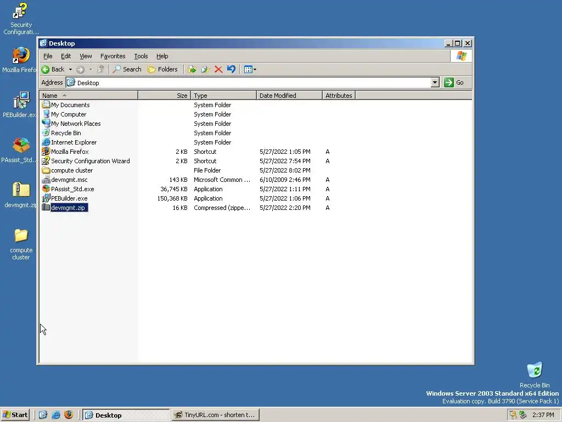Click the Address bar Desktop field
Screen dimensions: 562x422
[249, 82]
